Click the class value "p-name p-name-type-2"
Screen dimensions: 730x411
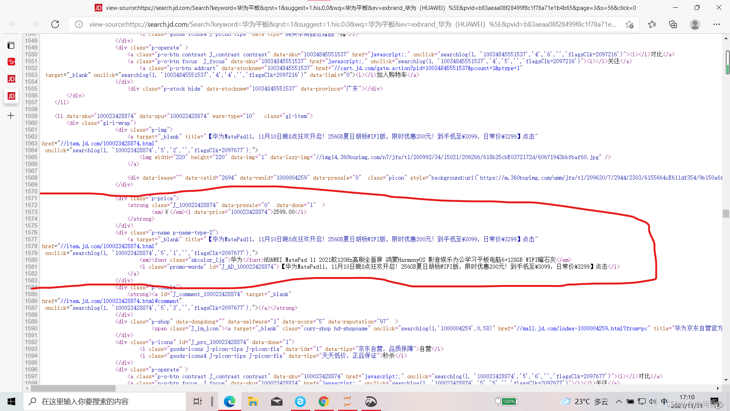pos(184,233)
